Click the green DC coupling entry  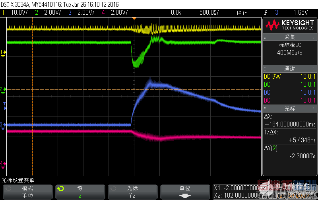tap(267, 84)
